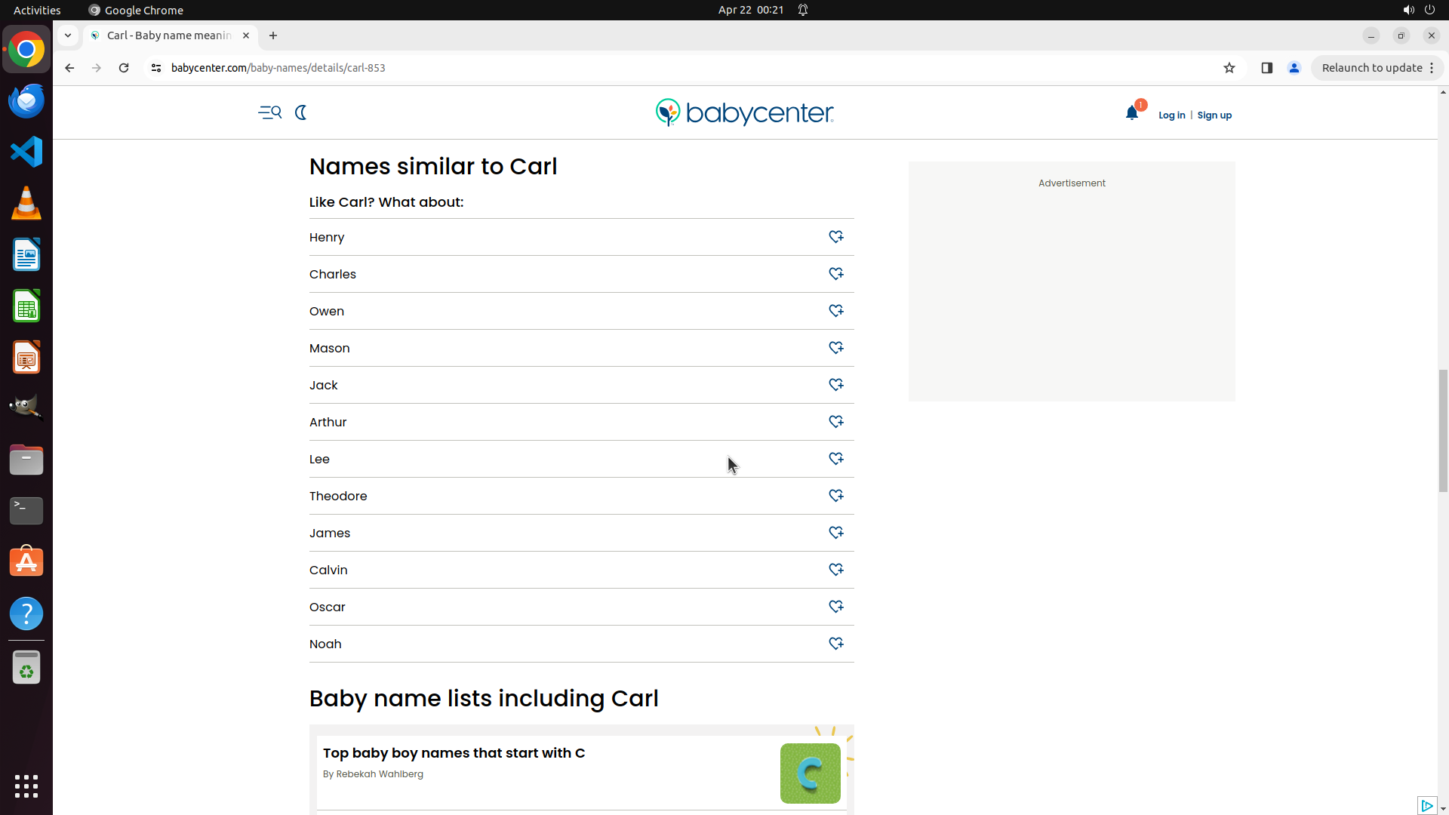Open the menu and search icon
Viewport: 1449px width, 815px height.
point(269,112)
